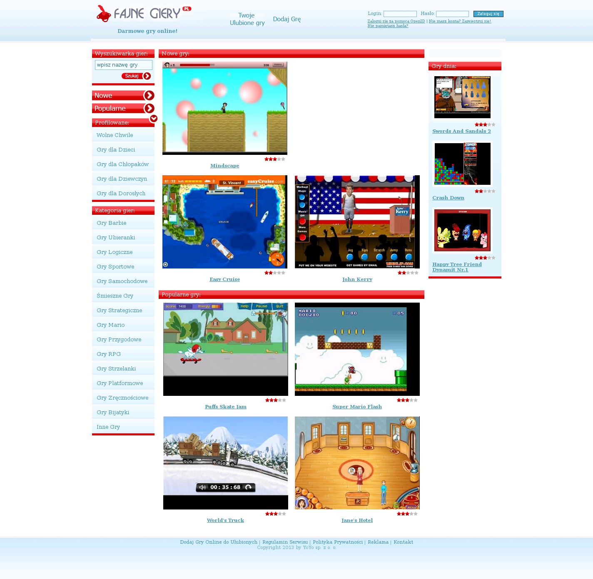Click the Zaloguj się button
593x579 pixels.
pyautogui.click(x=488, y=14)
